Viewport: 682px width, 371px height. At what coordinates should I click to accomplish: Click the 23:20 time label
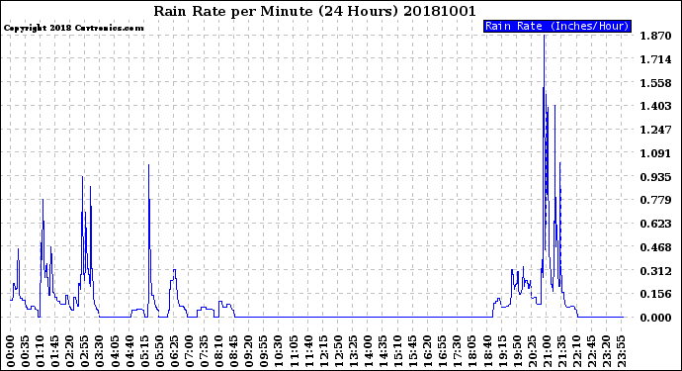607,351
